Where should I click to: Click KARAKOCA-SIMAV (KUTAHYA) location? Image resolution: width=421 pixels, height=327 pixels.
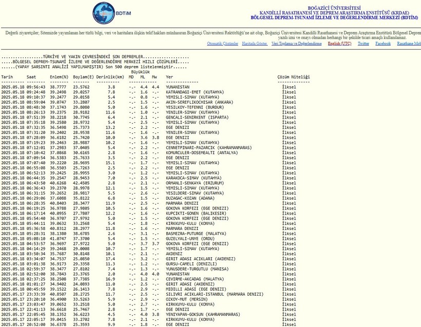click(x=194, y=178)
